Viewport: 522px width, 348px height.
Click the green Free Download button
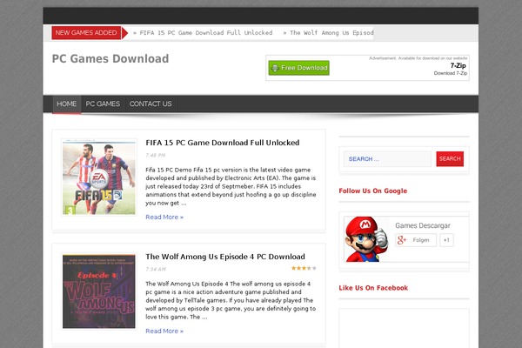(x=299, y=68)
